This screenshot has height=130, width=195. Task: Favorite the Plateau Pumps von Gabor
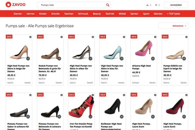(28, 116)
